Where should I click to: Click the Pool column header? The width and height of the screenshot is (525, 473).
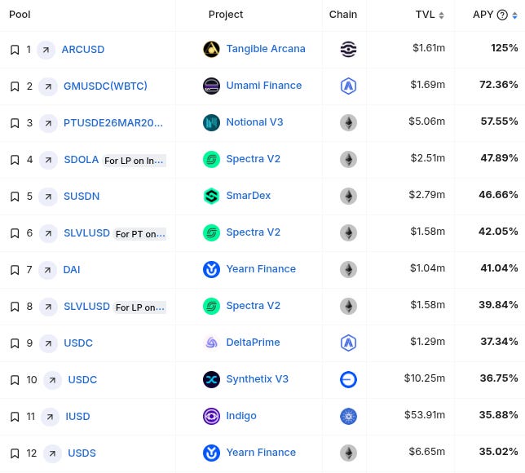[20, 15]
